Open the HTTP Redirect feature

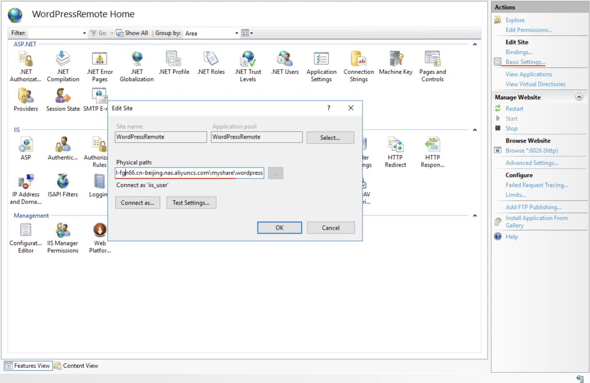click(x=395, y=152)
